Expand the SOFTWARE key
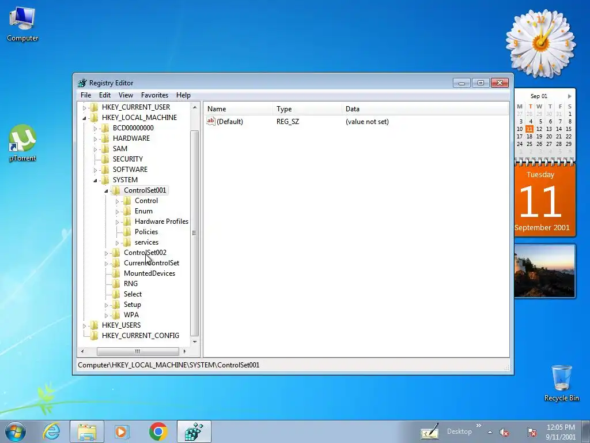This screenshot has width=590, height=443. 95,170
